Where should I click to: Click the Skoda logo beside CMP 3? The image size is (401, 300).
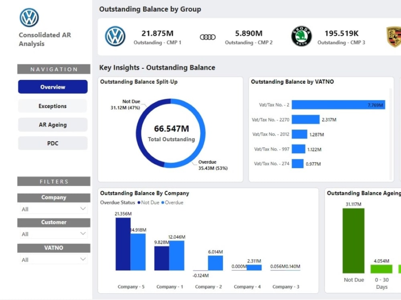302,36
